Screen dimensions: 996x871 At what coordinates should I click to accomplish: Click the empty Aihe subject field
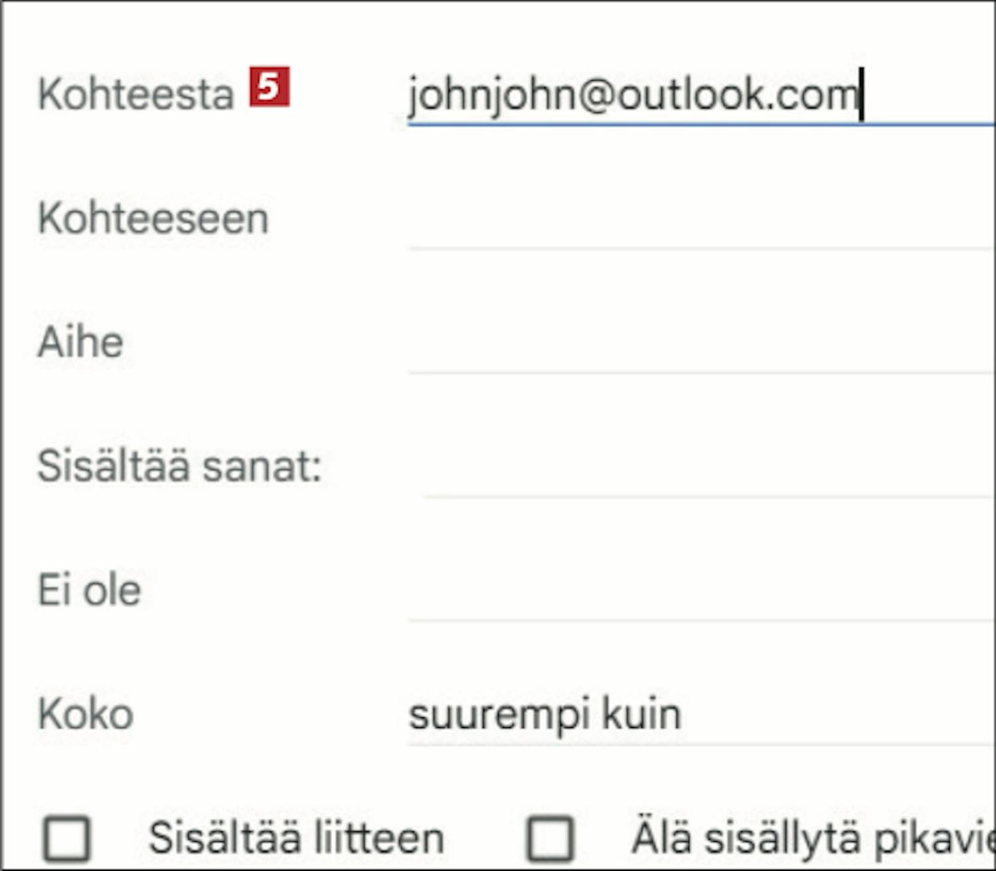click(697, 344)
